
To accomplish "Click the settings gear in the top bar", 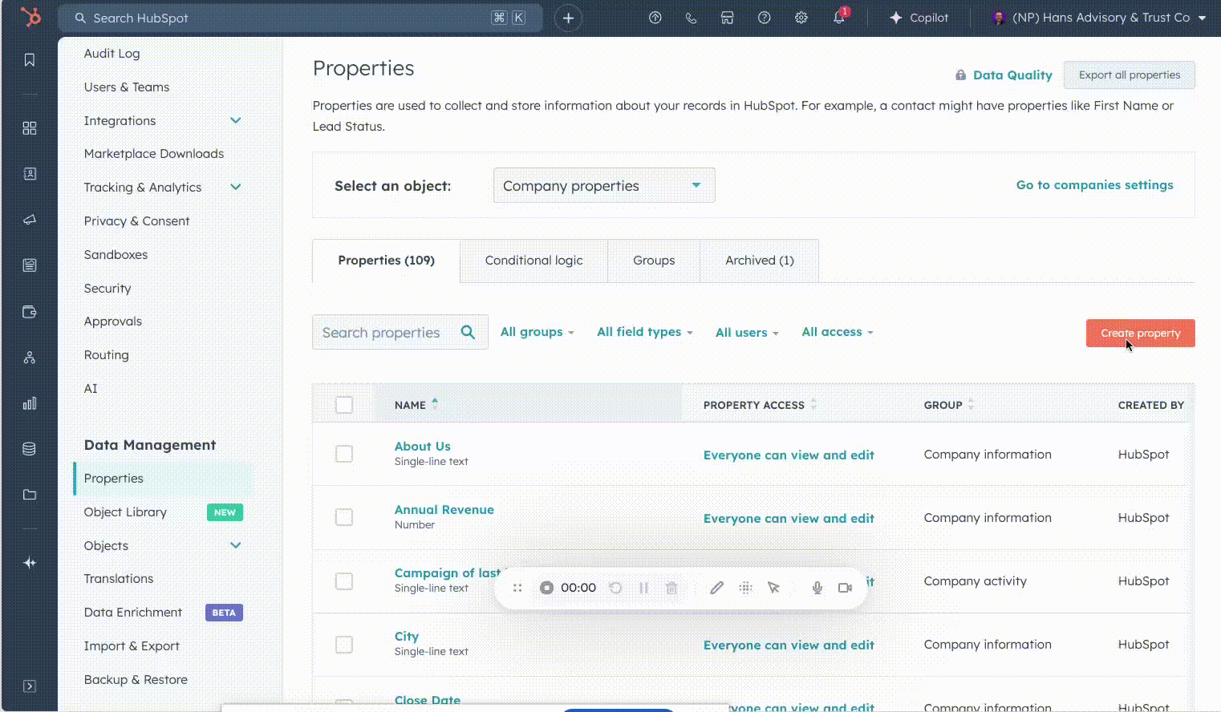I will point(801,18).
